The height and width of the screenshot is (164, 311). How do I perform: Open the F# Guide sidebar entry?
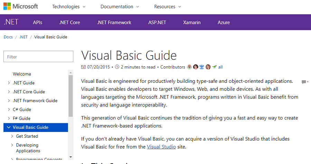click(x=22, y=118)
